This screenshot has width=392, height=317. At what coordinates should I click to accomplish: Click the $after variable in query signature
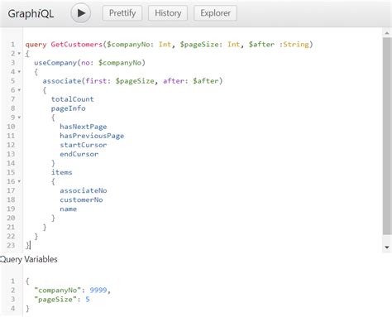[x=261, y=45]
